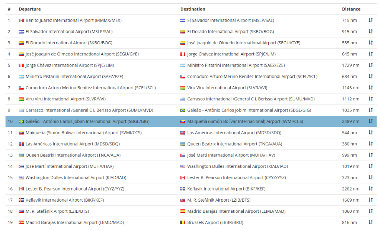
Task: Click the Brazil flag in row 10 departure
Action: point(21,121)
